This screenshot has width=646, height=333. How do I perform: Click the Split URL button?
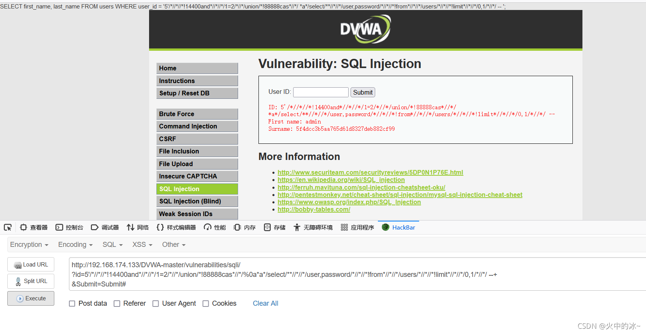point(31,281)
